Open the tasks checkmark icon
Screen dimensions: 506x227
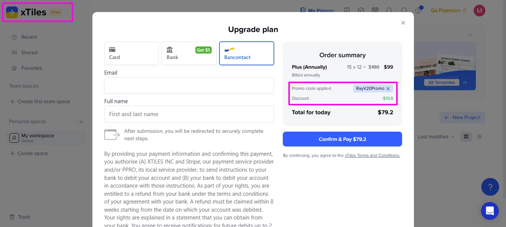tap(361, 10)
